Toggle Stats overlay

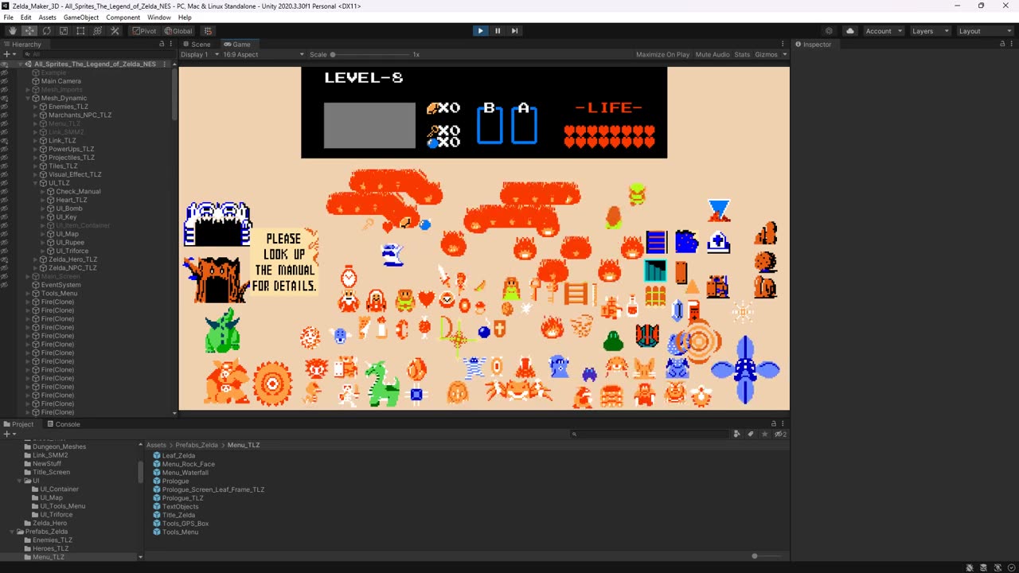[x=742, y=54]
